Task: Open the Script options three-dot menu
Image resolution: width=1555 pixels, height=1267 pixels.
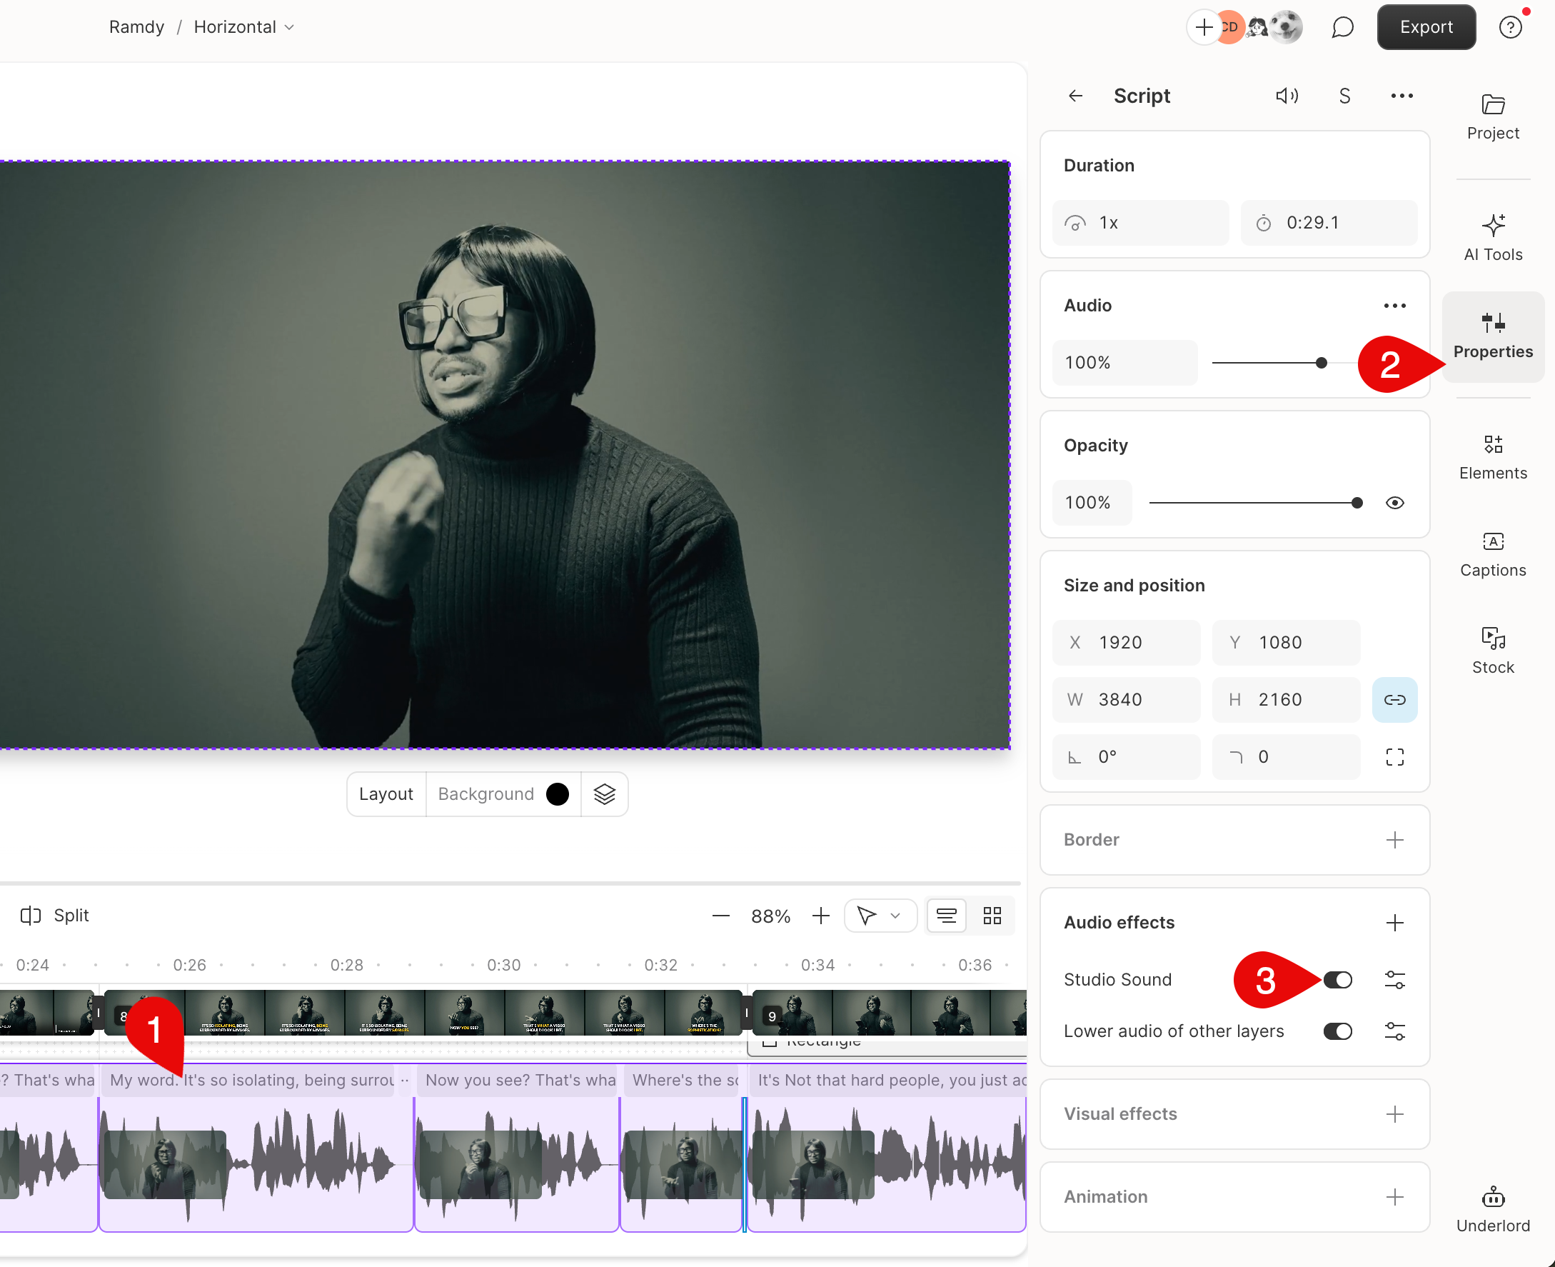Action: pos(1401,96)
